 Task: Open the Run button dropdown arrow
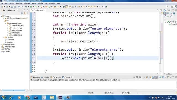click(x=33, y=7)
